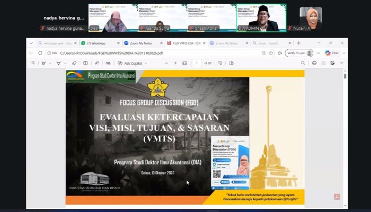Viewport: 371px width, 212px height.
Task: Click the Save as icon in PDF toolbar
Action: (x=332, y=63)
